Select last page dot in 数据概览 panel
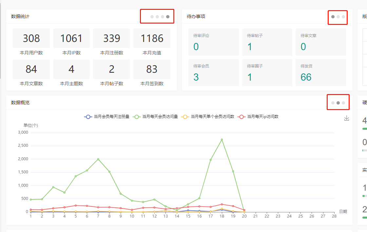Image resolution: width=367 pixels, height=232 pixels. pyautogui.click(x=343, y=103)
